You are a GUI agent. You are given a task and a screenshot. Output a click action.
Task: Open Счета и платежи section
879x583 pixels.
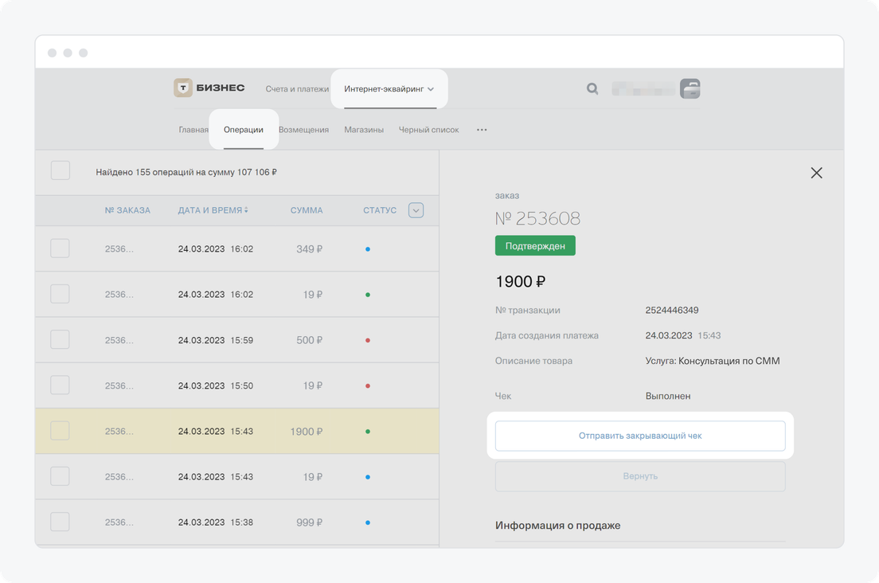[x=297, y=89]
